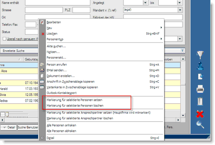Viewport: 215px width, 145px height.
Task: Choose 'Alle Personen abhaken'
Action: pos(105,131)
